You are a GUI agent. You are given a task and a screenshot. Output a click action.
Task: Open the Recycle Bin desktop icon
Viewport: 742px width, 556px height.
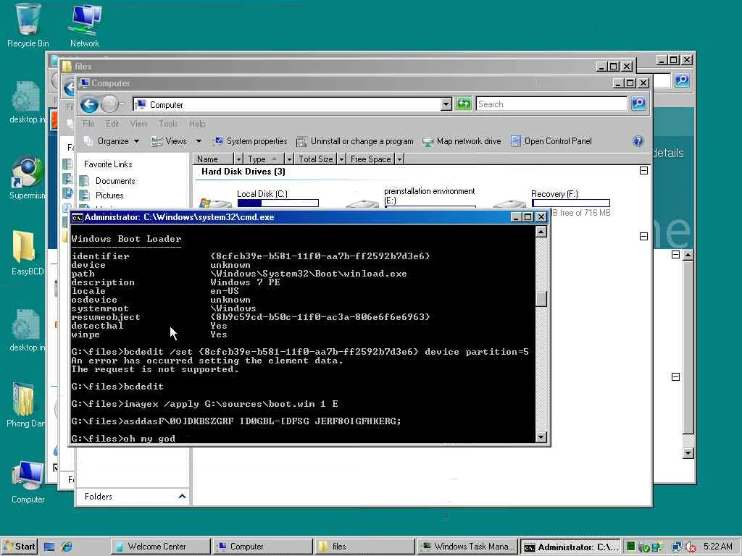coord(28,25)
